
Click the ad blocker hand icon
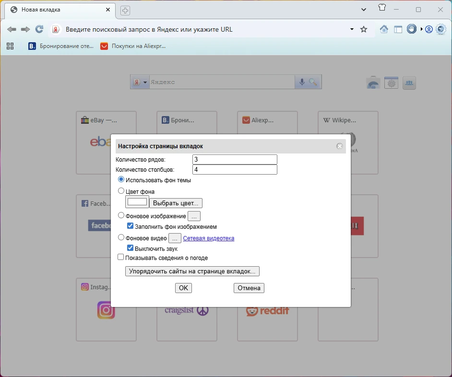[412, 29]
